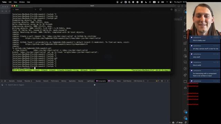The image size is (221, 124).
Task: Switch to the Network tab in DevTools
Action: coord(46,81)
